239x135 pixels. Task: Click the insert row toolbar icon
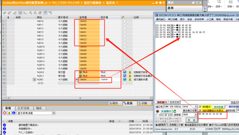click(x=4, y=13)
